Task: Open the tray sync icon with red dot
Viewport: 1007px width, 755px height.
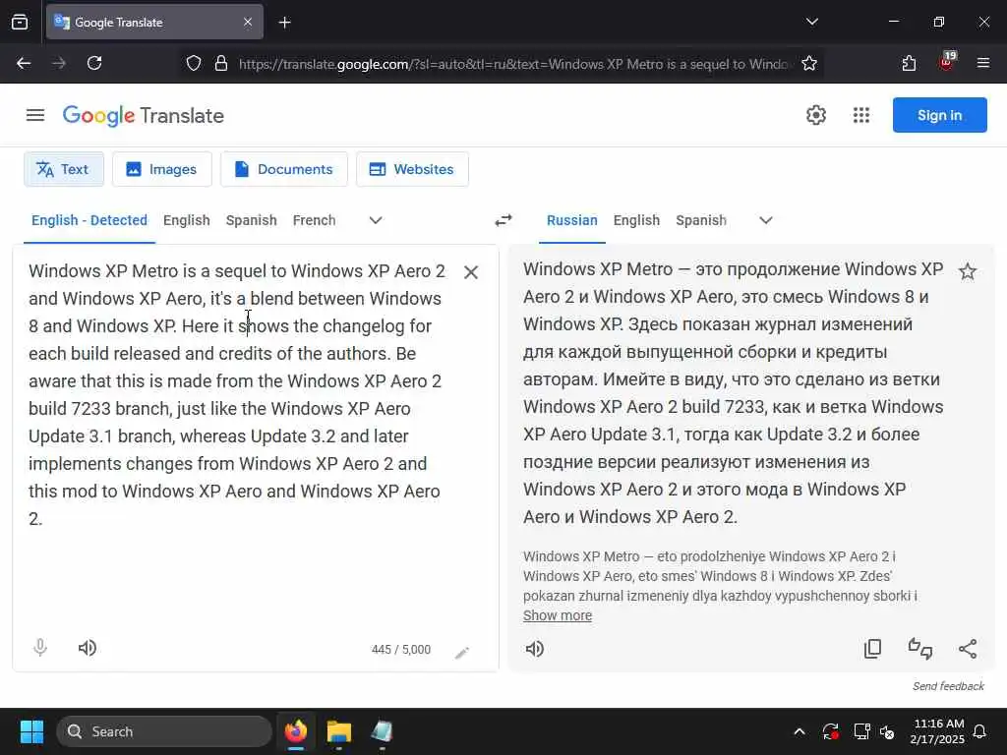Action: coord(830,731)
